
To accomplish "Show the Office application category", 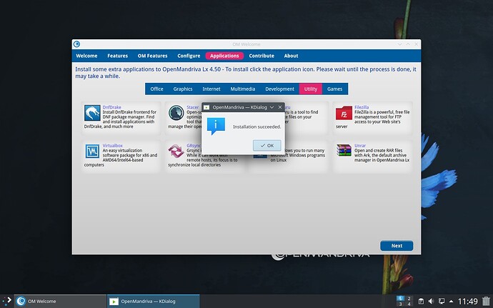I will tap(156, 89).
